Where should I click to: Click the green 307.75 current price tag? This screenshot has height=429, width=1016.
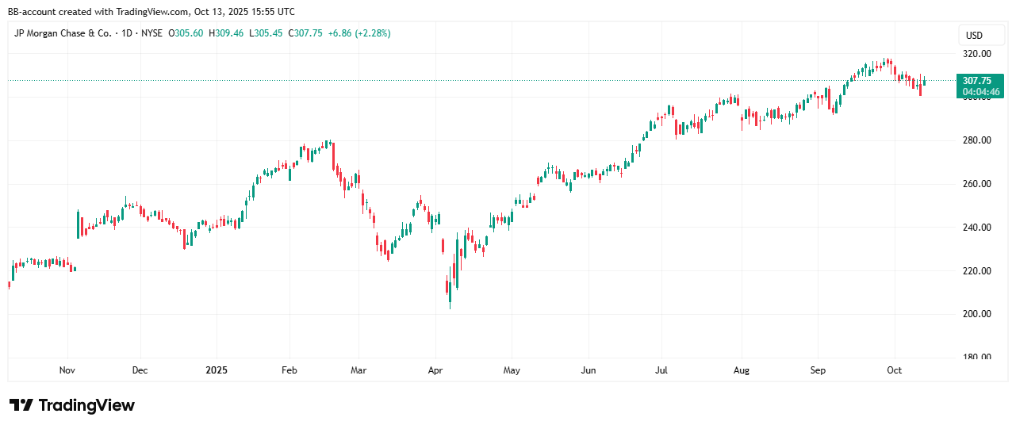click(976, 81)
